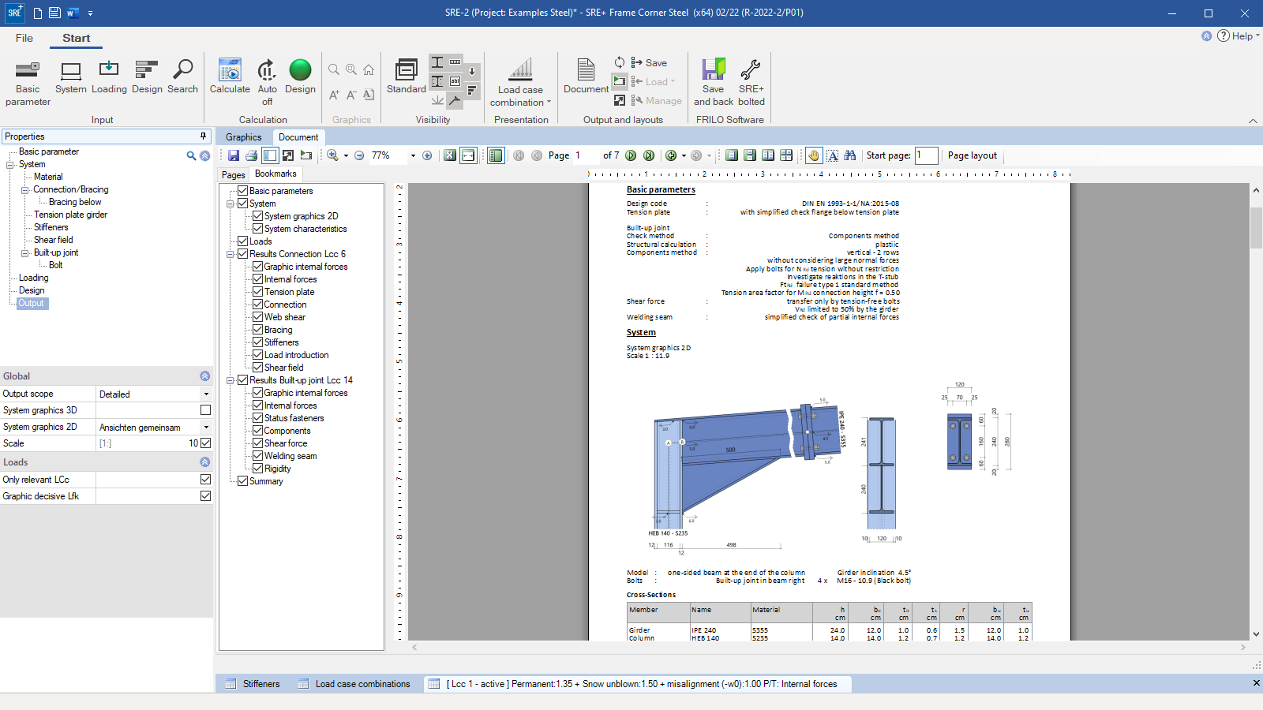1263x710 pixels.
Task: Search properties with the magnifier icon
Action: pos(191,156)
